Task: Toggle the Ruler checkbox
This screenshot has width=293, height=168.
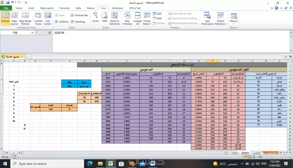Action: (x=56, y=15)
